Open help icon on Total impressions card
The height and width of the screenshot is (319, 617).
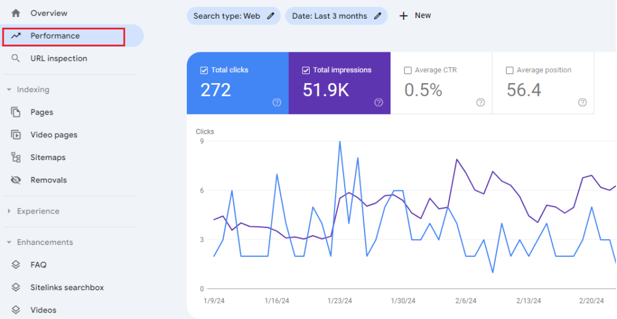[378, 102]
